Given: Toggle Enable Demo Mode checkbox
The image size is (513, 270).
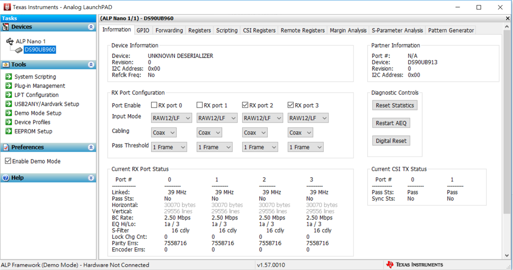Looking at the screenshot, I should tap(8, 161).
